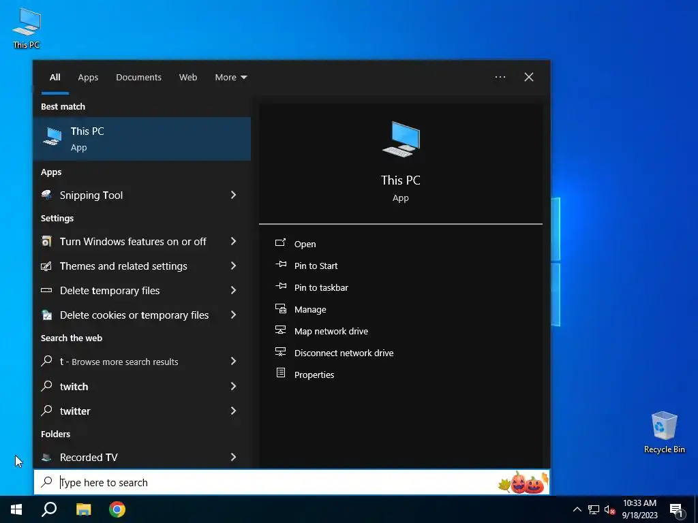Switch to the Web tab
The image size is (698, 523).
pyautogui.click(x=188, y=78)
